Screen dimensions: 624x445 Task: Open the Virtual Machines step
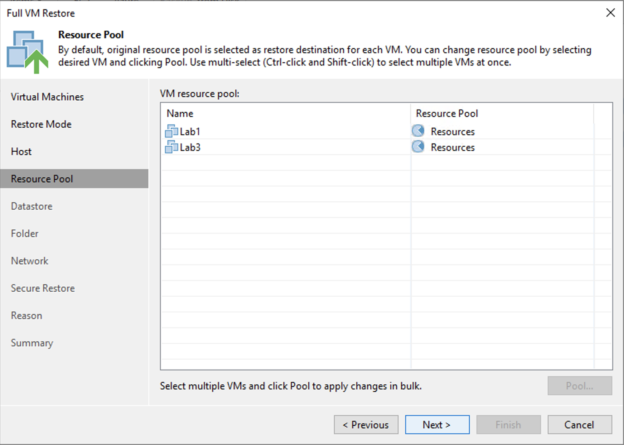pyautogui.click(x=47, y=97)
